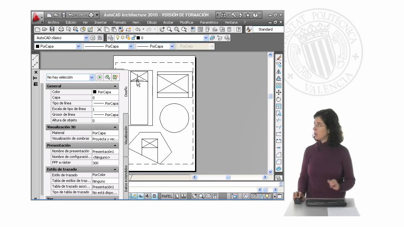Screen dimensions: 404x227
Task: Toggle the quick properties status bar button
Action: tap(154, 196)
